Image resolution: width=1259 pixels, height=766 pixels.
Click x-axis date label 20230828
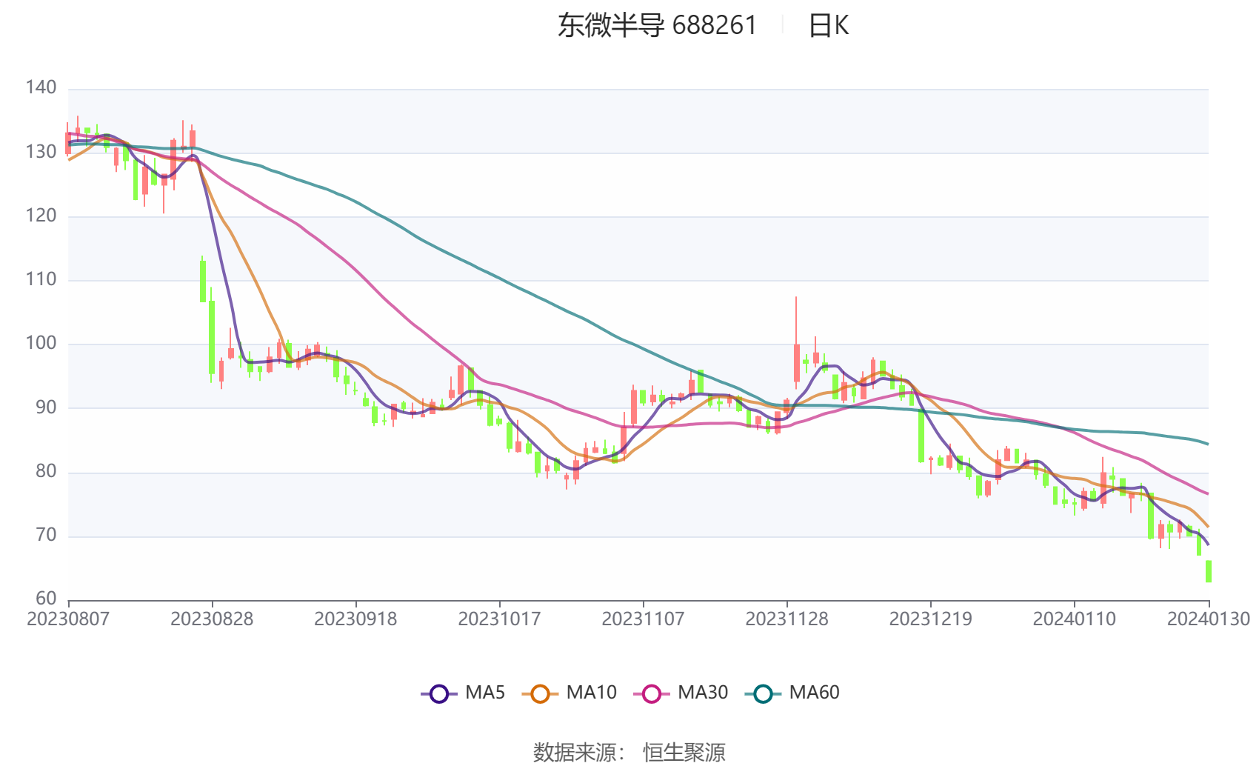click(212, 619)
